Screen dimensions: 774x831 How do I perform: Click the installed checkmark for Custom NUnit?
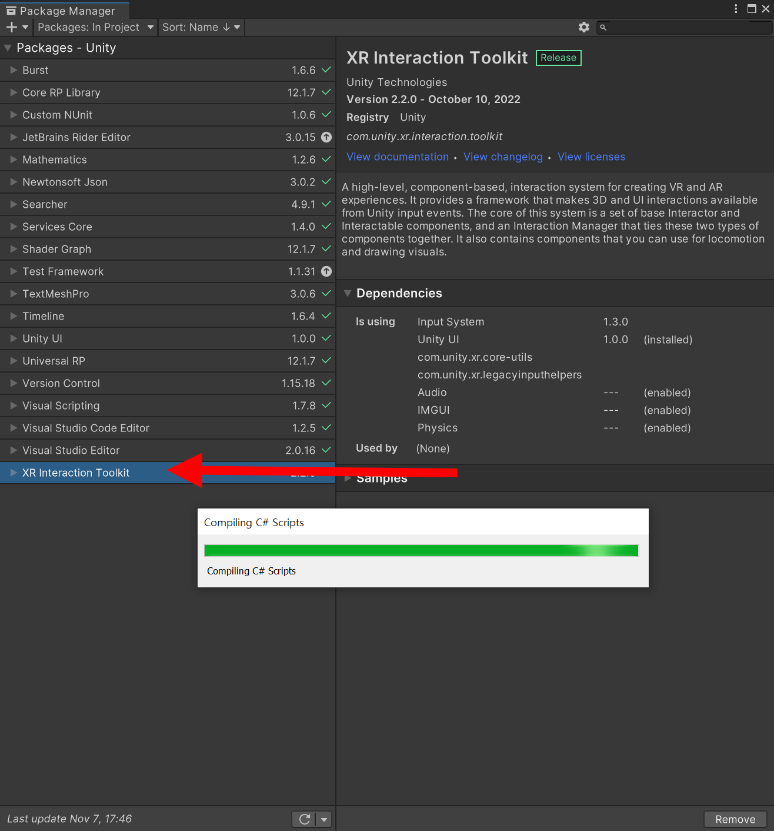pos(326,115)
